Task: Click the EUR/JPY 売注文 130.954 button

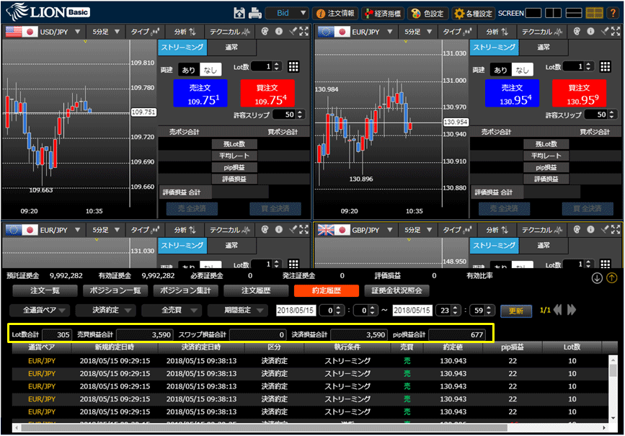Action: [513, 93]
